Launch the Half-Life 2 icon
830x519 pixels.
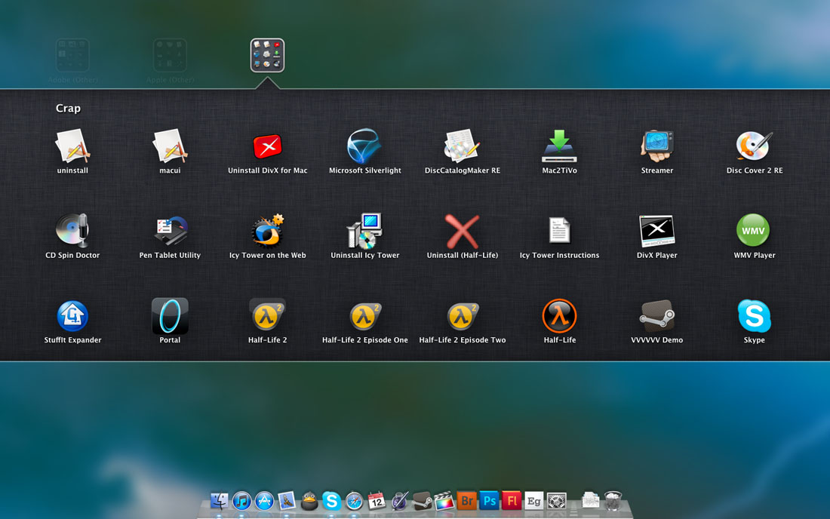(267, 316)
